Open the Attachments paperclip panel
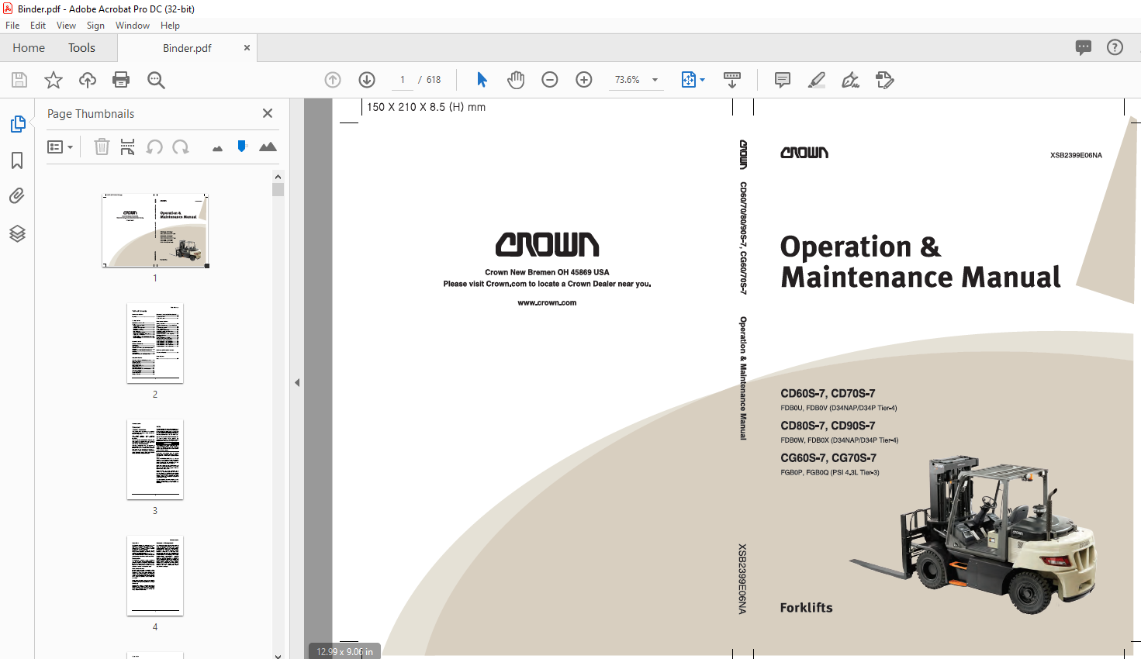1141x659 pixels. pos(17,196)
